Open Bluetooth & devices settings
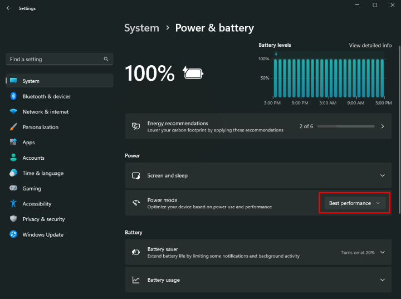This screenshot has height=299, width=401. click(x=60, y=96)
